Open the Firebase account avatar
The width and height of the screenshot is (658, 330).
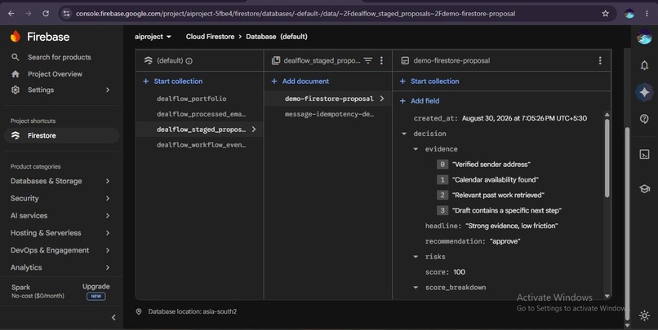[644, 37]
